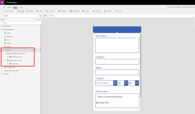
Task: Select FormAttachments in the tree
Action: 17,57
